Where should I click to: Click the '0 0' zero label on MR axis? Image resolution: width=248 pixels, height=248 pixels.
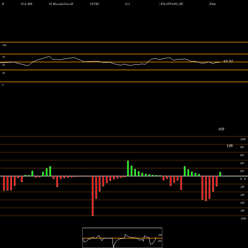coord(243,179)
